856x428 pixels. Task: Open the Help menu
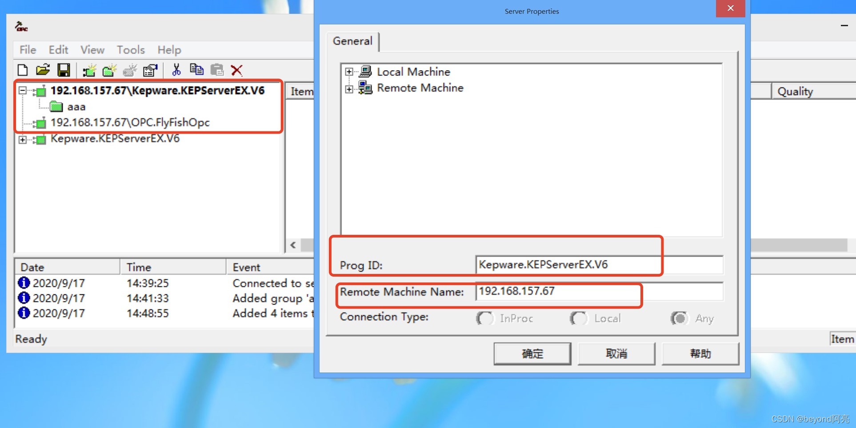(x=169, y=50)
